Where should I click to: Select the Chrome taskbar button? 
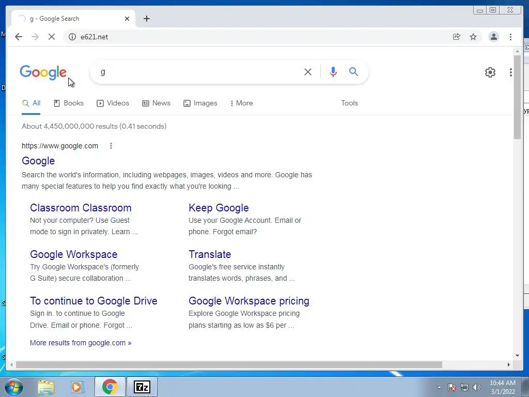(110, 387)
